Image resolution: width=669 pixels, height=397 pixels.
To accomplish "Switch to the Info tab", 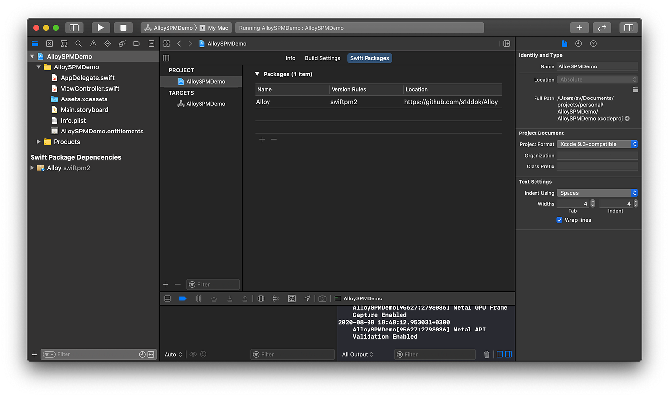I will pos(290,58).
